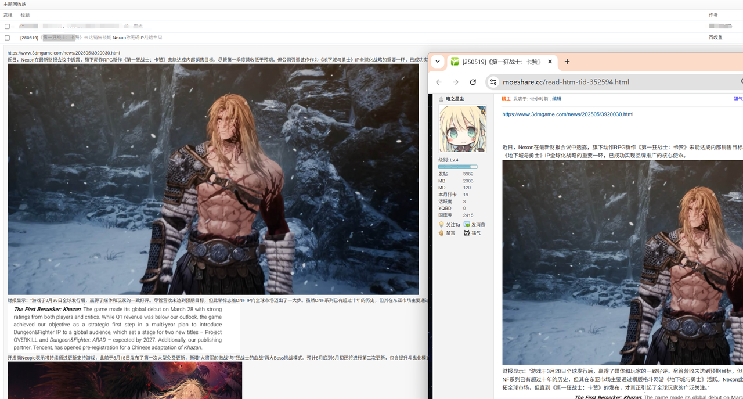The image size is (743, 399).
Task: Go forward with the browser forward arrow
Action: 456,82
